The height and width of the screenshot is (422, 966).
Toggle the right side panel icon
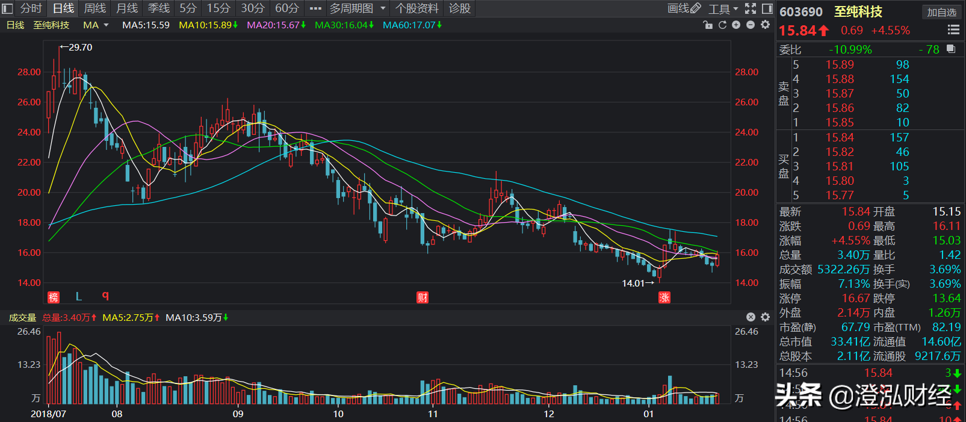[x=767, y=8]
